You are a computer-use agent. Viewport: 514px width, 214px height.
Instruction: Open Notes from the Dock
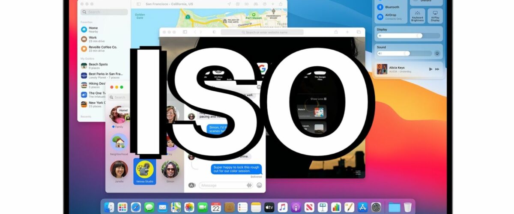(256, 208)
